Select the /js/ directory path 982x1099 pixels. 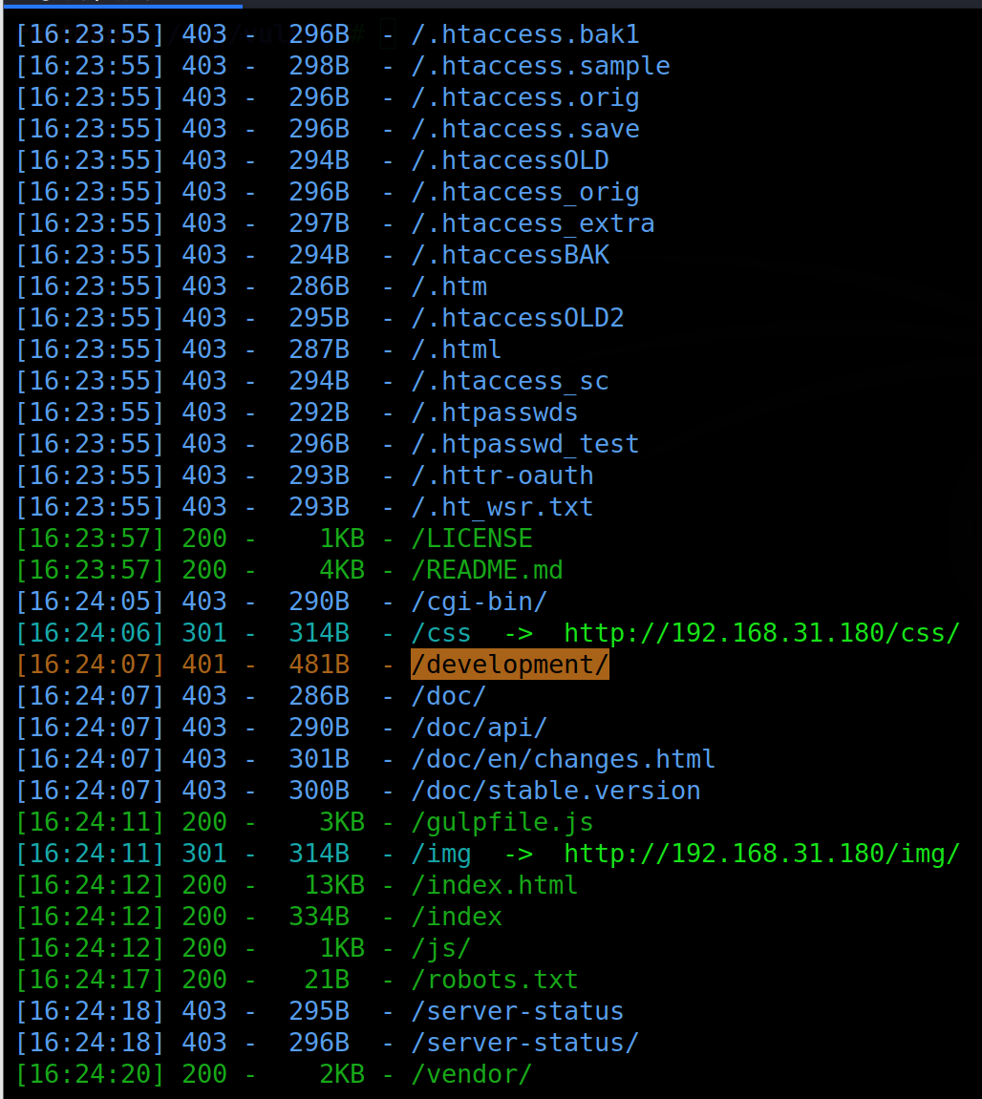(x=441, y=949)
